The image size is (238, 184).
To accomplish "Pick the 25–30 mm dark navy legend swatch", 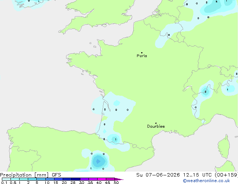I will click(76, 179).
